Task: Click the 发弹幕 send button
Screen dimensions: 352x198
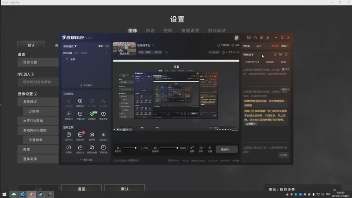Action: pos(283,155)
